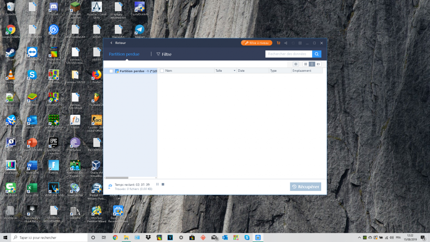The image size is (430, 242).
Task: Pause the partition scan
Action: [x=157, y=184]
